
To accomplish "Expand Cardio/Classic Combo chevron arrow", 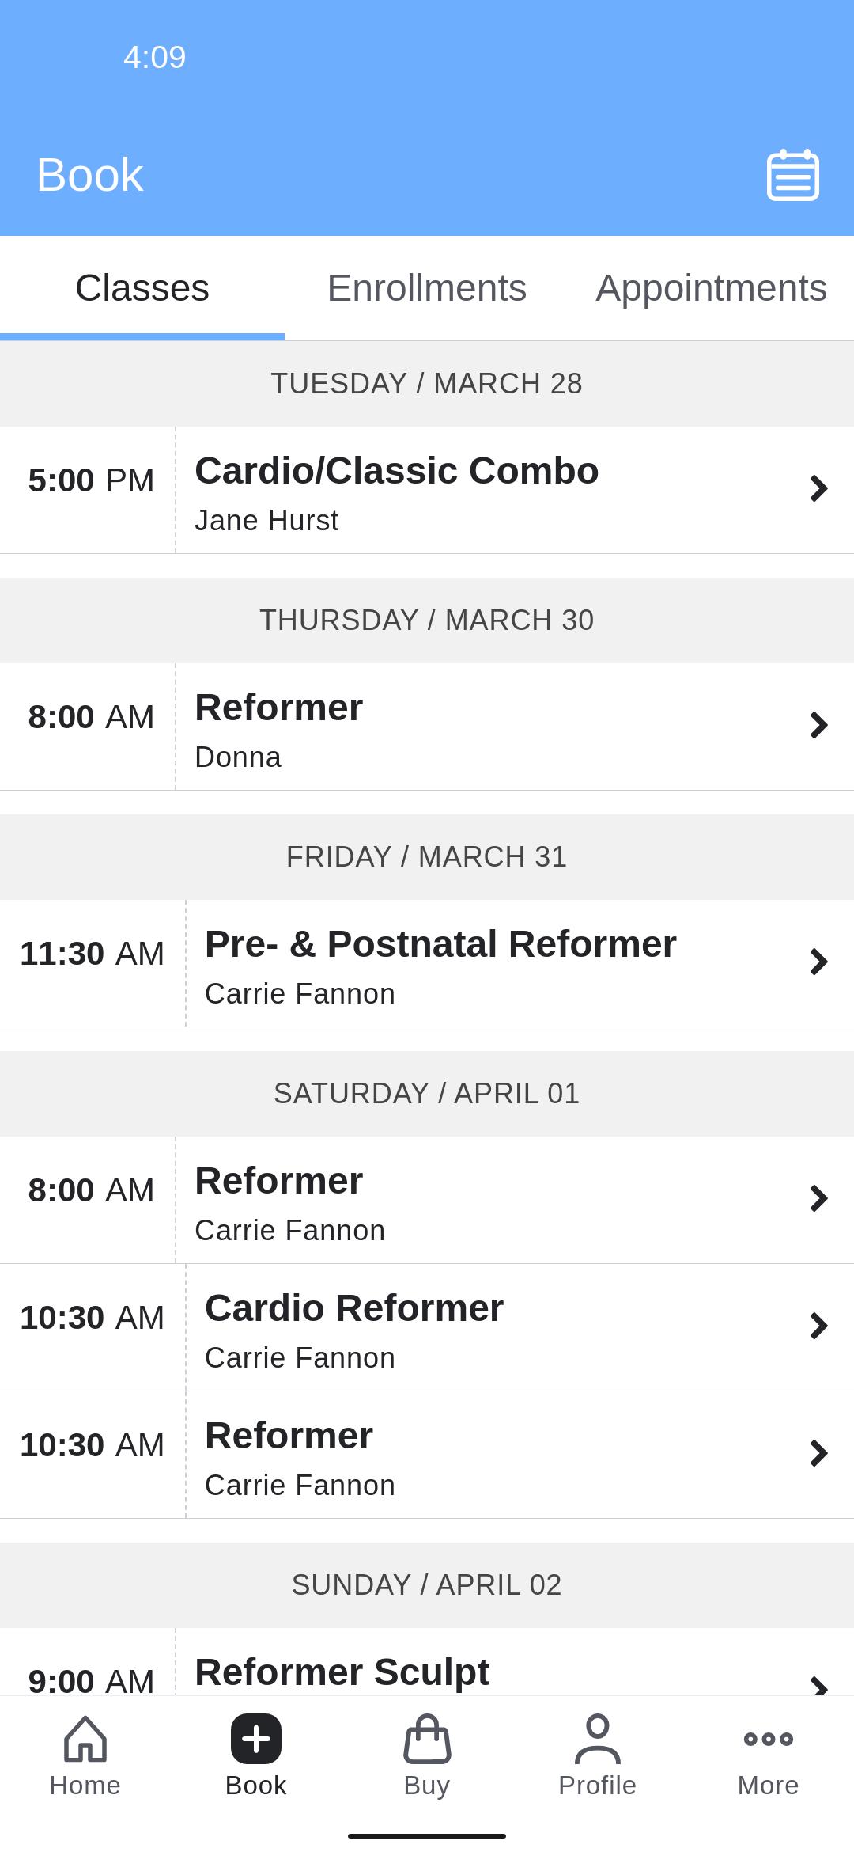I will pyautogui.click(x=818, y=488).
